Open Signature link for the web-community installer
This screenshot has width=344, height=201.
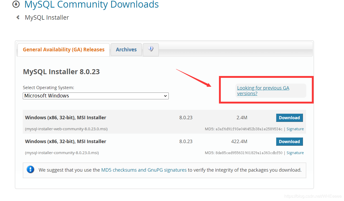point(295,129)
